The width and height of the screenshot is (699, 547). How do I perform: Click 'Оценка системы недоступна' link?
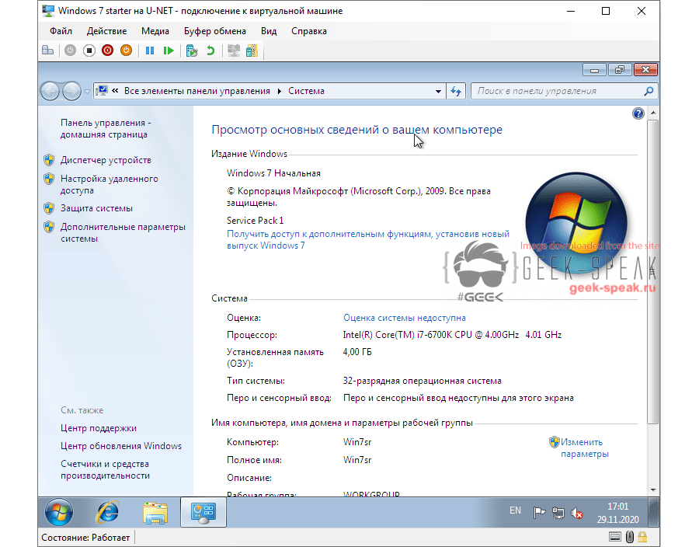coord(405,318)
